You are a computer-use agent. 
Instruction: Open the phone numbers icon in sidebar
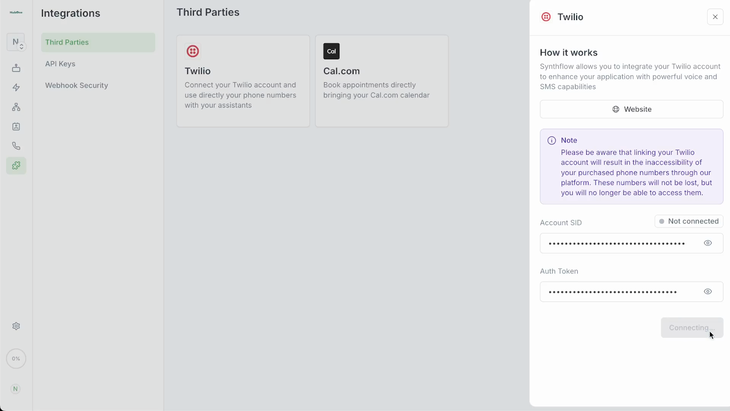(x=16, y=146)
